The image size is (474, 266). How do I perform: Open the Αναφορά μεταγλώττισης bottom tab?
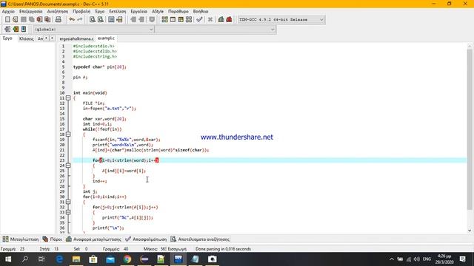(x=93, y=239)
